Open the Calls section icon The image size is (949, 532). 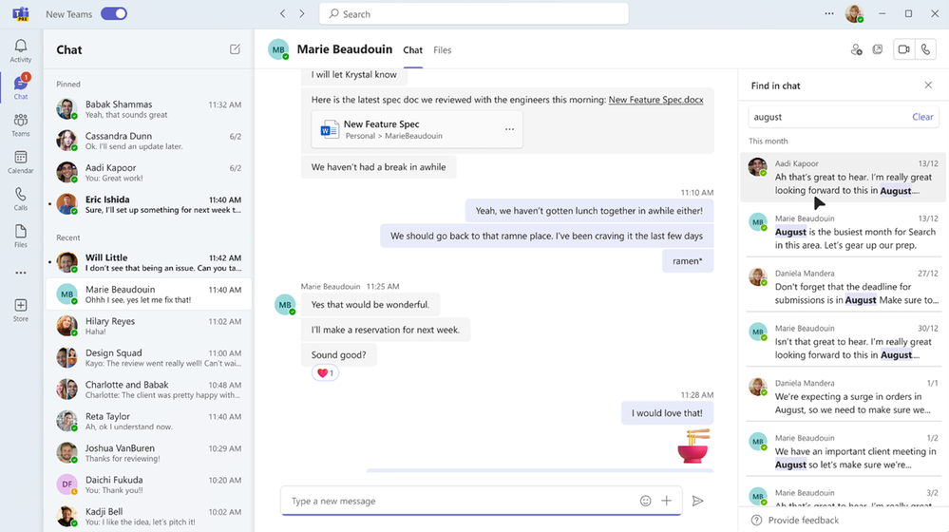[20, 199]
